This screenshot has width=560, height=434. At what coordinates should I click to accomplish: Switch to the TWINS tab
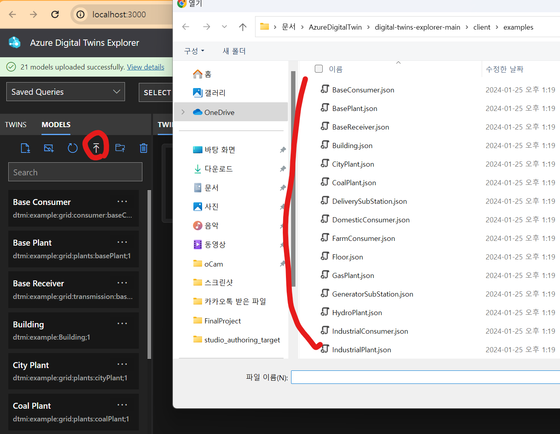coord(16,125)
